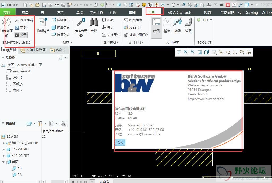
Task: Collapse the 绘图树 drawing tree panel
Action: coord(3,57)
